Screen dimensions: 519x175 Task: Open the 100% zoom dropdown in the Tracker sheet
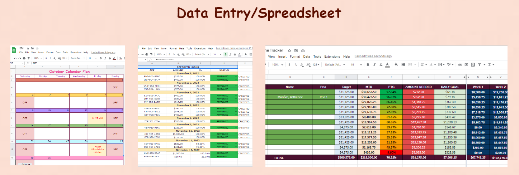click(277, 64)
